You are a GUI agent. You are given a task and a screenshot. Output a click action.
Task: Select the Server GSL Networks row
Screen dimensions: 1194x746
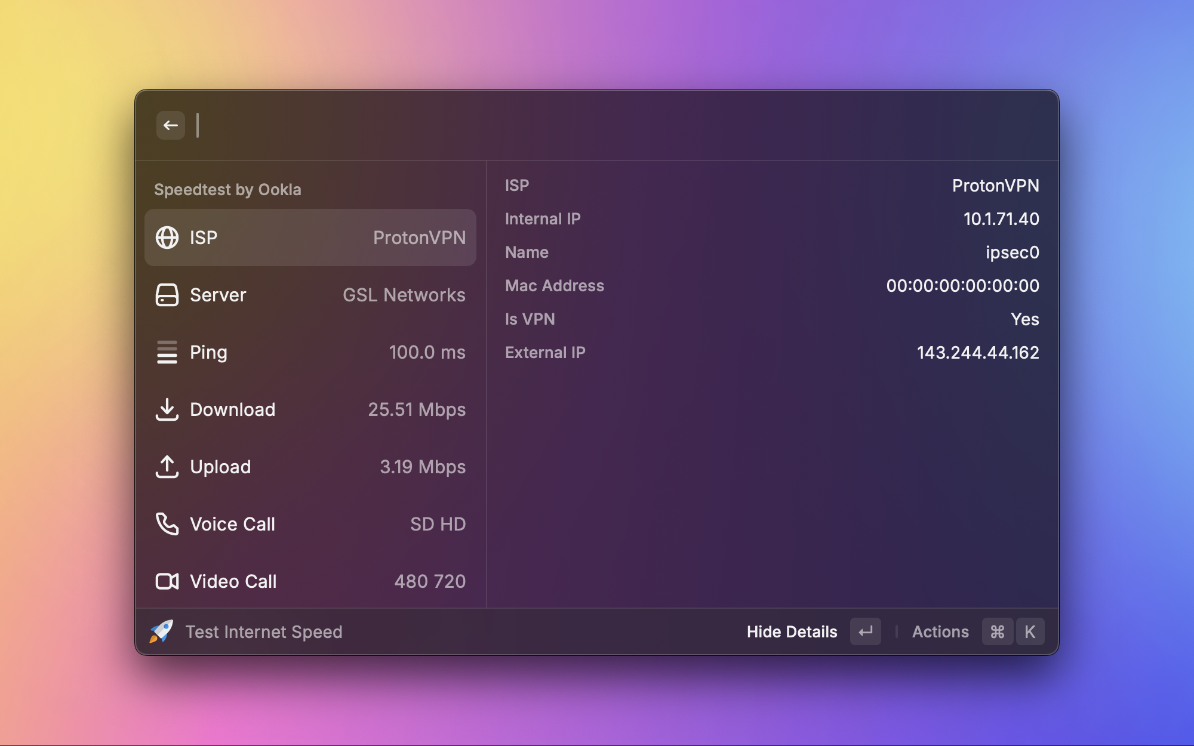(310, 295)
